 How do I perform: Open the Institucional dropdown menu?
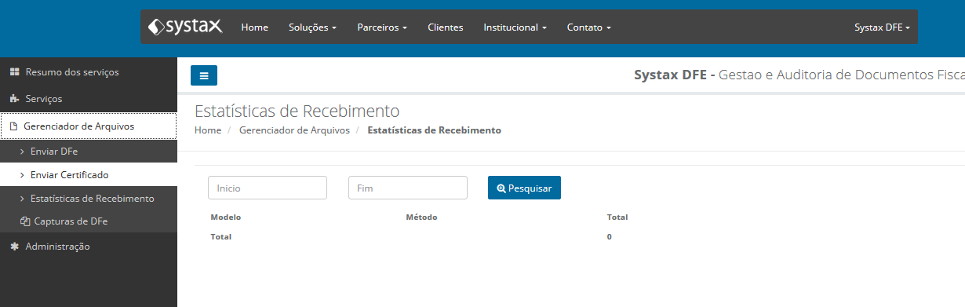(515, 27)
